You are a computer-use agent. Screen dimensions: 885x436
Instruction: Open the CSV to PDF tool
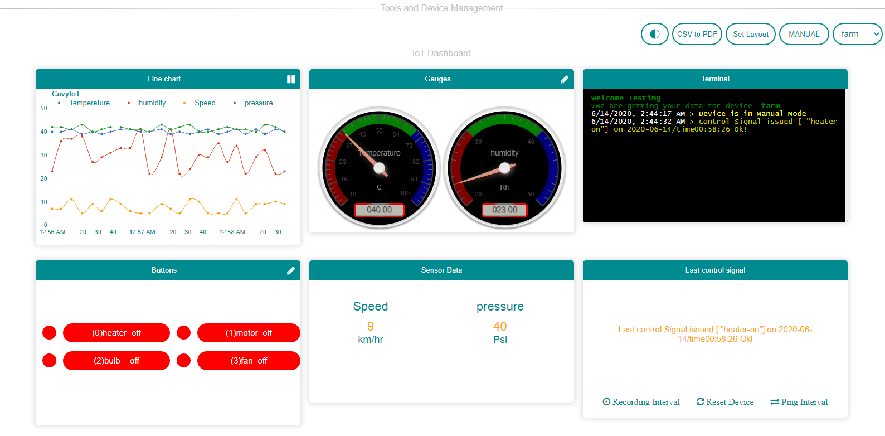697,34
